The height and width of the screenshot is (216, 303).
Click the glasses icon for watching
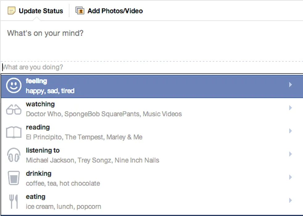14,109
